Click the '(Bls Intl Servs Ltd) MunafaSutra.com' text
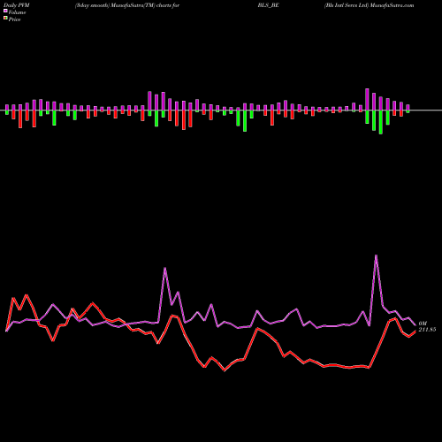Image resolution: width=442 pixels, height=442 pixels. click(x=369, y=5)
